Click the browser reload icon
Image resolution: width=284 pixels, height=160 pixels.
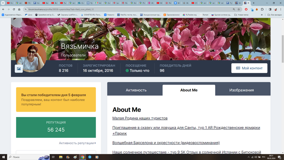click(13, 9)
